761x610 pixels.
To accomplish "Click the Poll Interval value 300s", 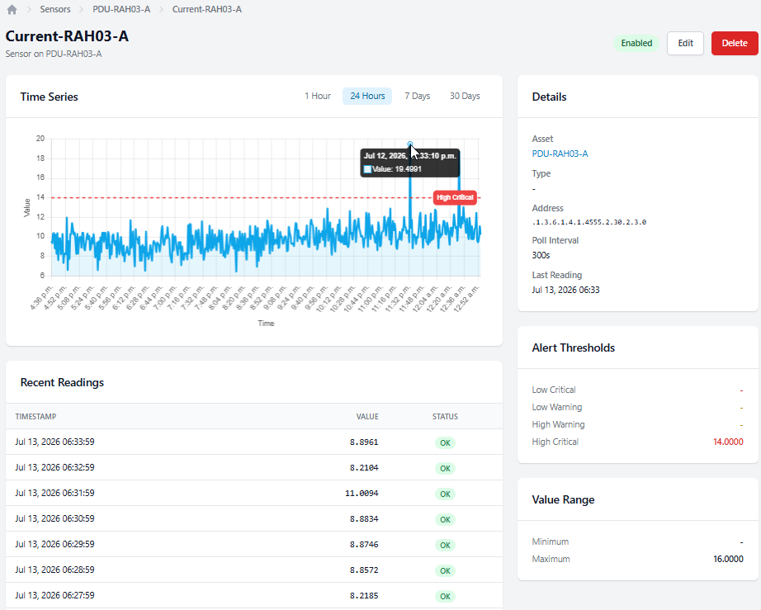I will pyautogui.click(x=541, y=255).
